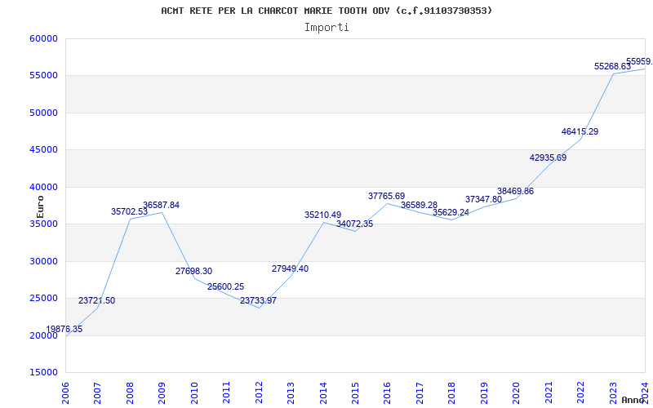Click the y-axis value 50000

[x=43, y=113]
